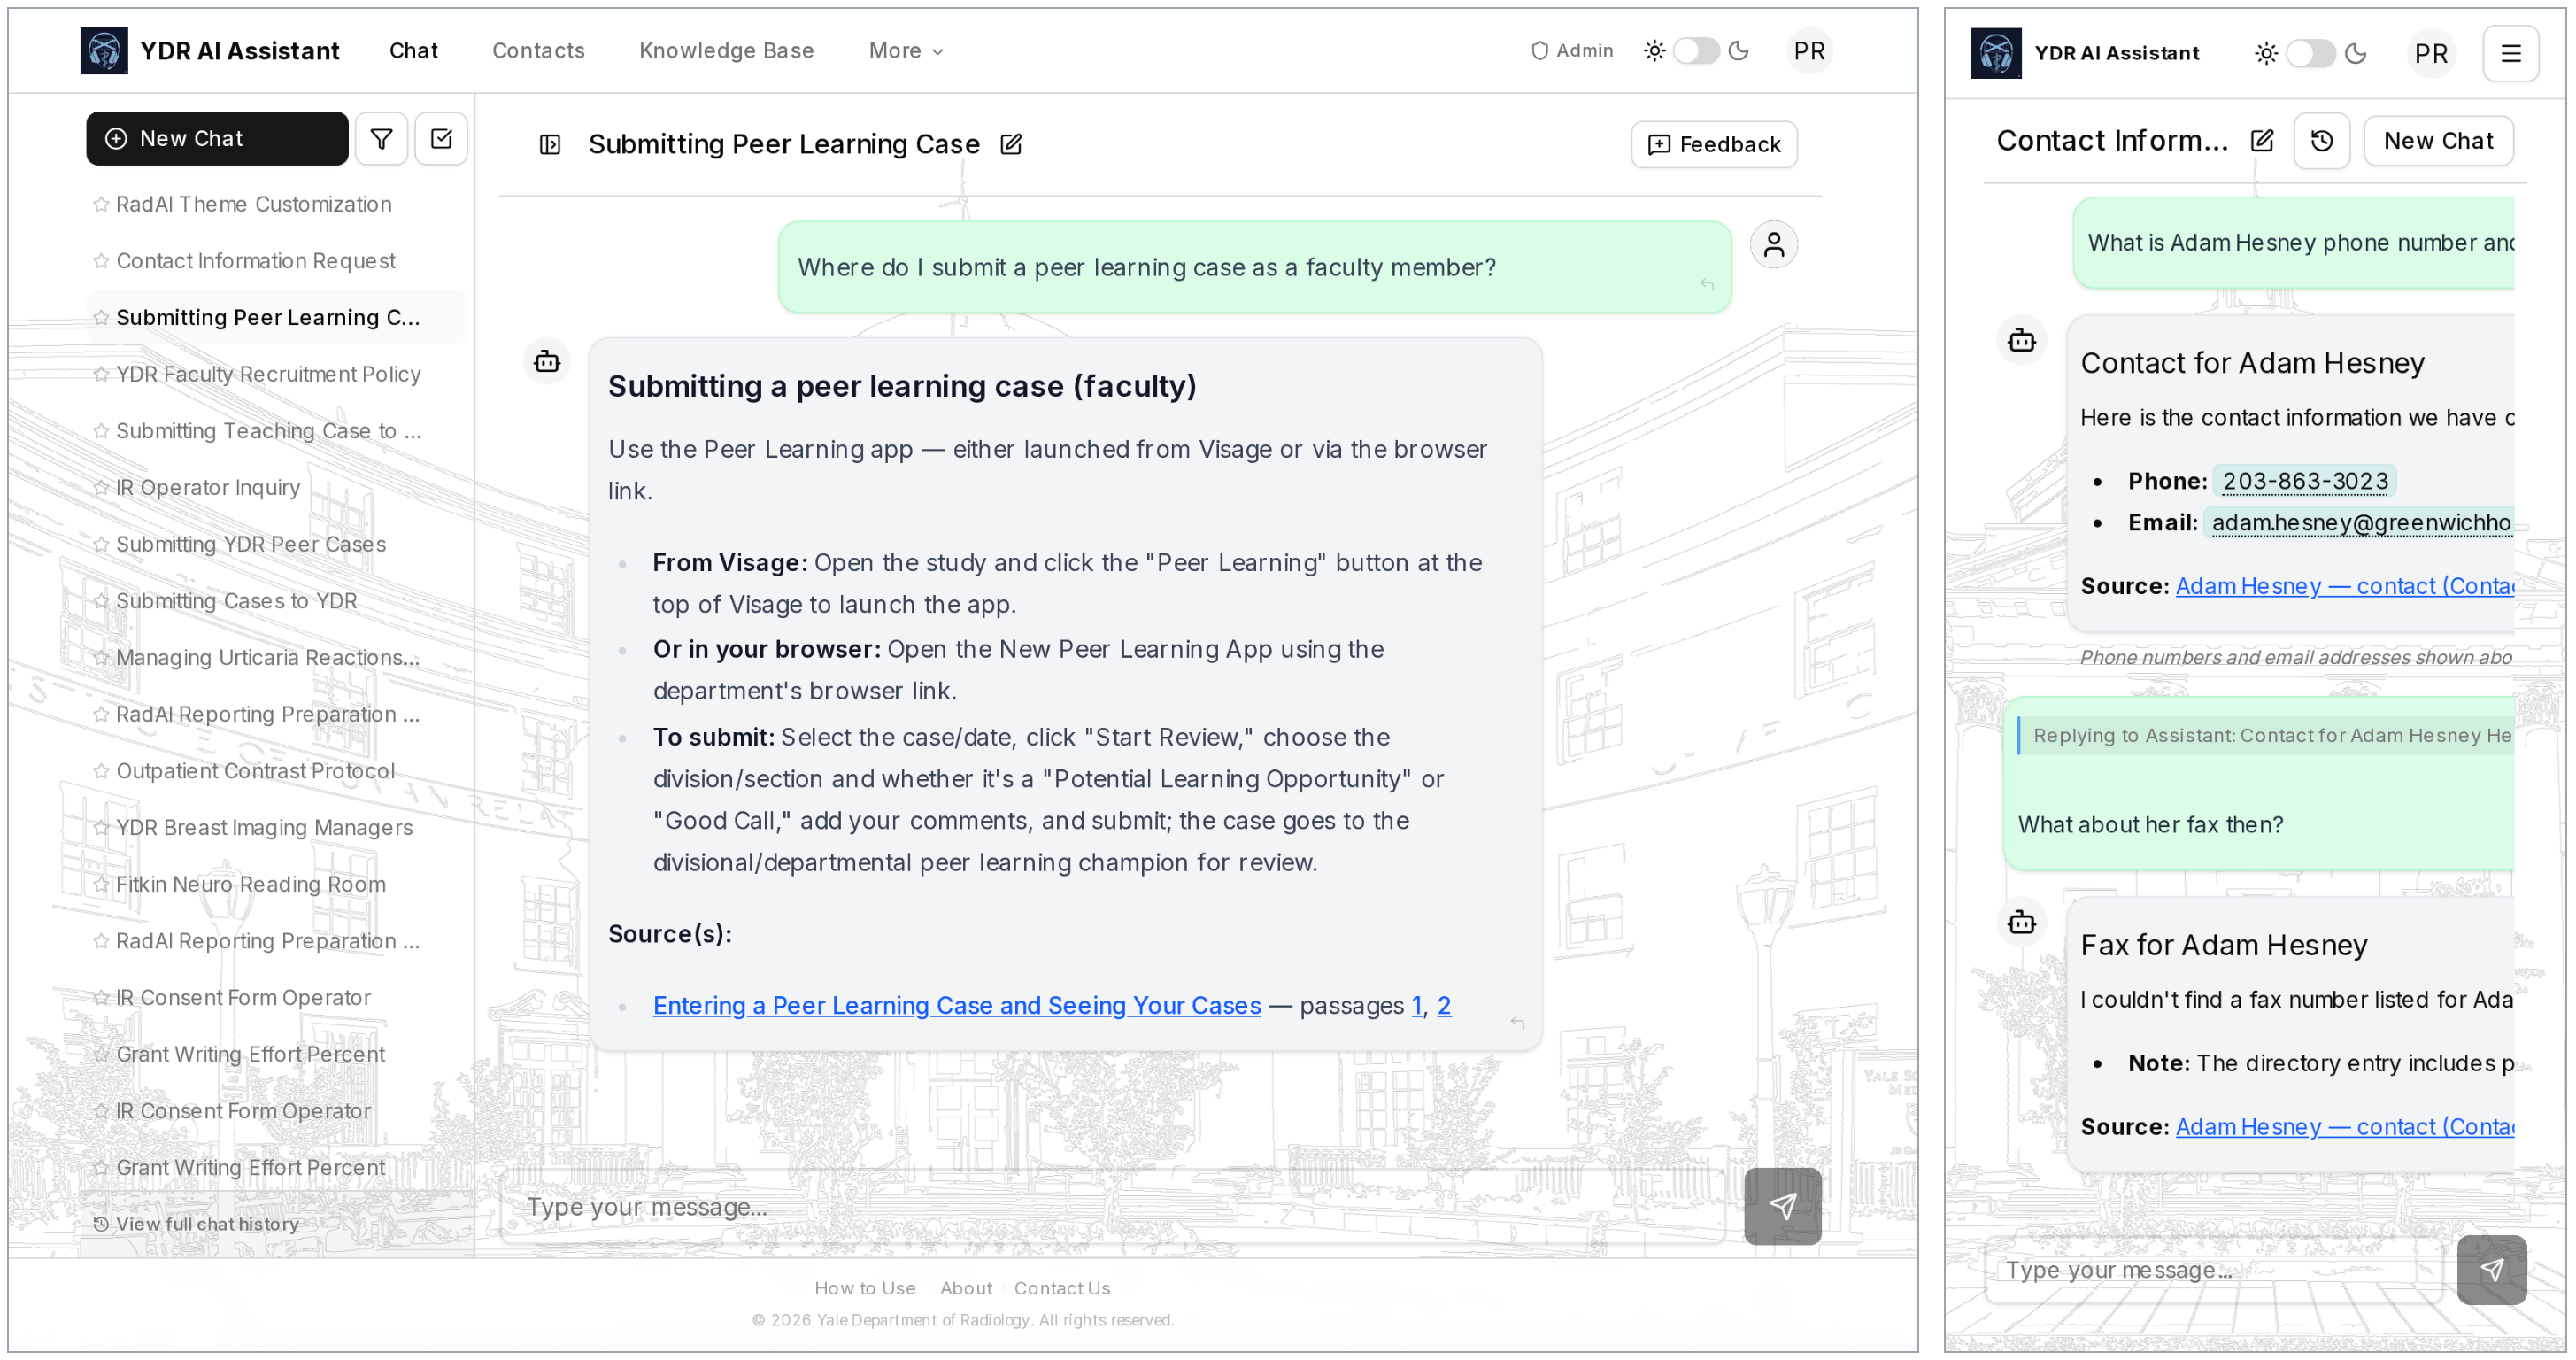Click the select-chats checkbox icon in sidebar

(x=441, y=139)
